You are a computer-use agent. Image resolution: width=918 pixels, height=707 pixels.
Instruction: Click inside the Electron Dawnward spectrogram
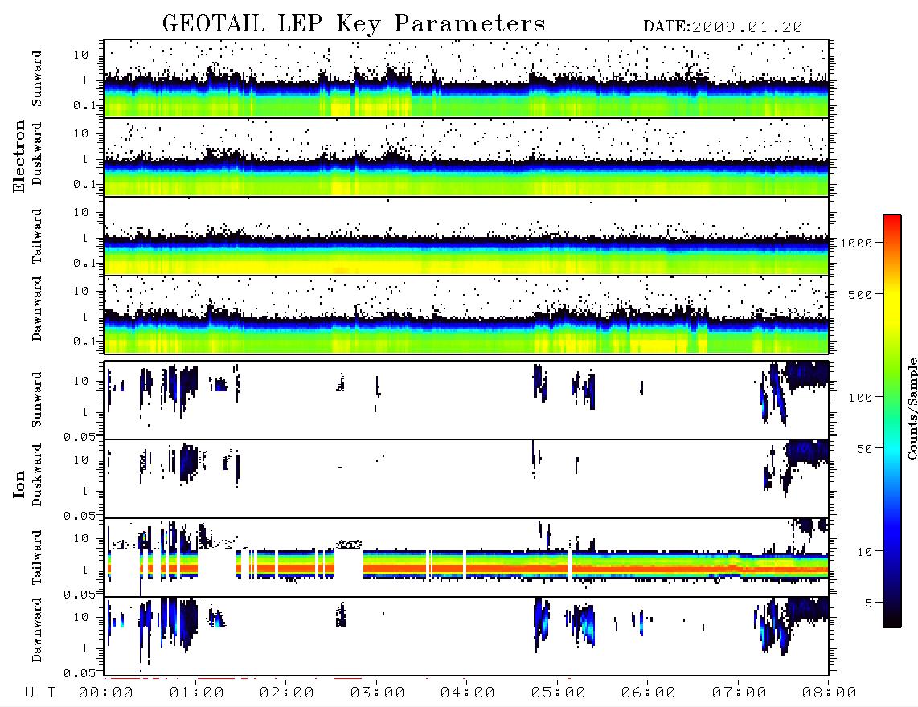[x=466, y=315]
